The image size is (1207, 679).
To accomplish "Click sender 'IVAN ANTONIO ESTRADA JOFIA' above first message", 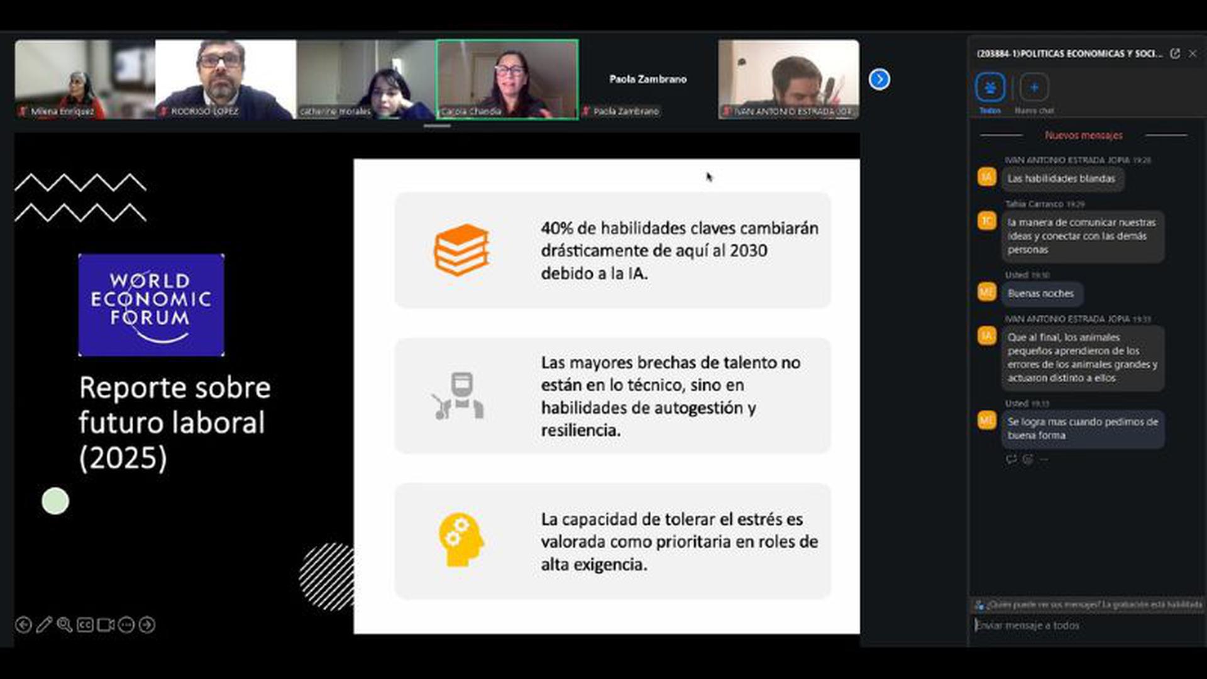I will pyautogui.click(x=1067, y=160).
